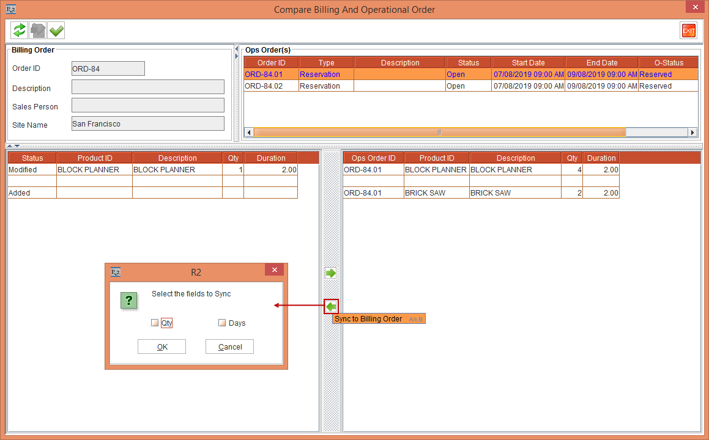This screenshot has width=709, height=440.
Task: Click the green checkmark approve icon
Action: coord(56,30)
